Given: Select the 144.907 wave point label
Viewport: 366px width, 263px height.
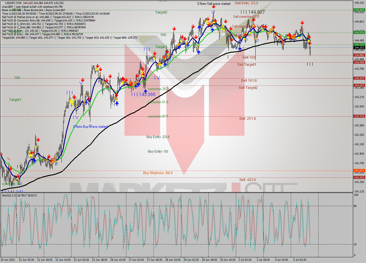Looking at the screenshot, I should click(x=252, y=12).
